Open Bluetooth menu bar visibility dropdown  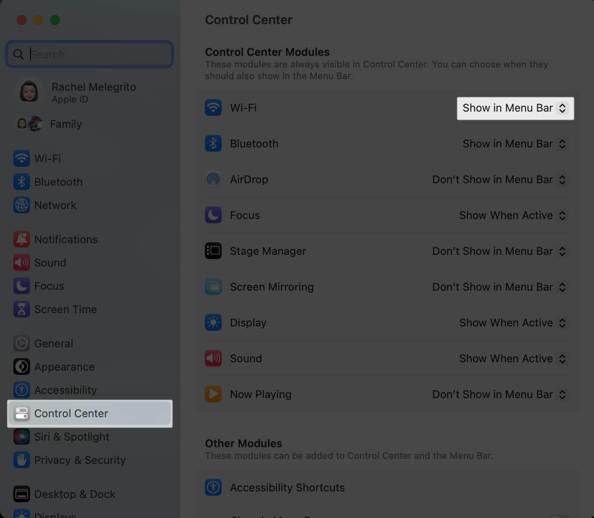click(515, 144)
